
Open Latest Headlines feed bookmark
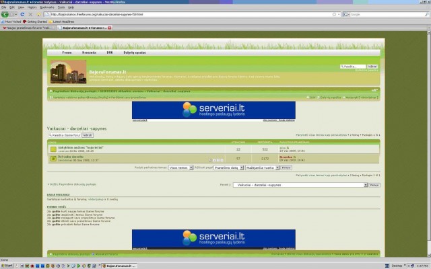point(61,22)
